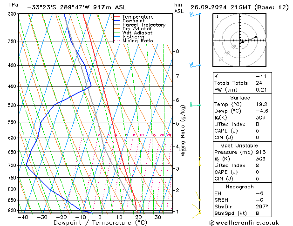The height and width of the screenshot is (226, 293).
Task: Click the surface Lifted Index value 8
Action: point(257,124)
